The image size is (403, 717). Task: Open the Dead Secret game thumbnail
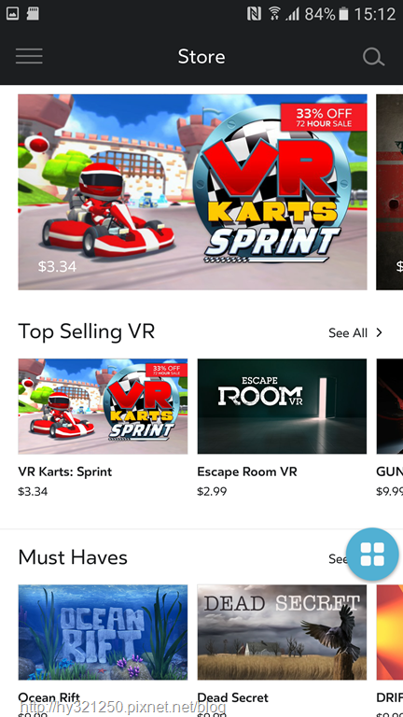click(x=282, y=632)
